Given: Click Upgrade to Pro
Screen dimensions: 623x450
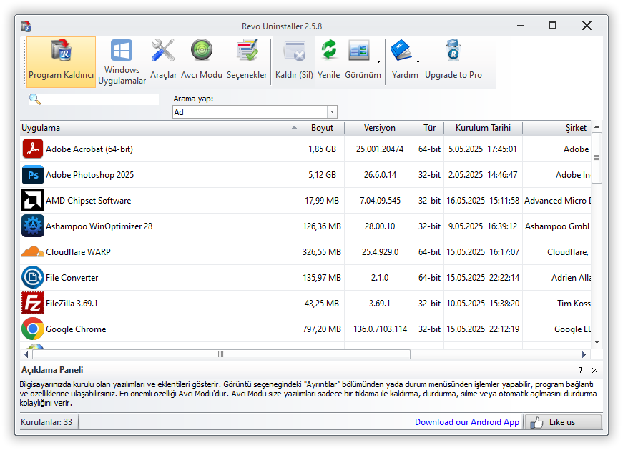Looking at the screenshot, I should 453,59.
